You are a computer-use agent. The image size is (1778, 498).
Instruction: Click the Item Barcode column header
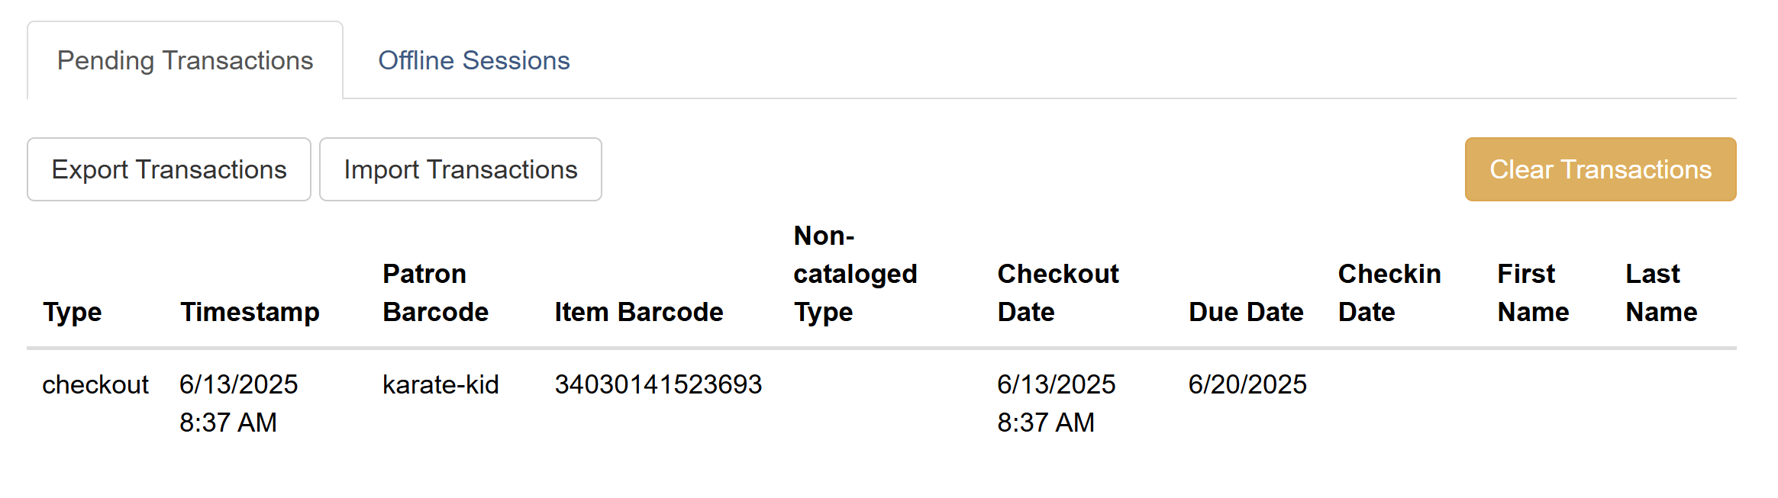(640, 311)
